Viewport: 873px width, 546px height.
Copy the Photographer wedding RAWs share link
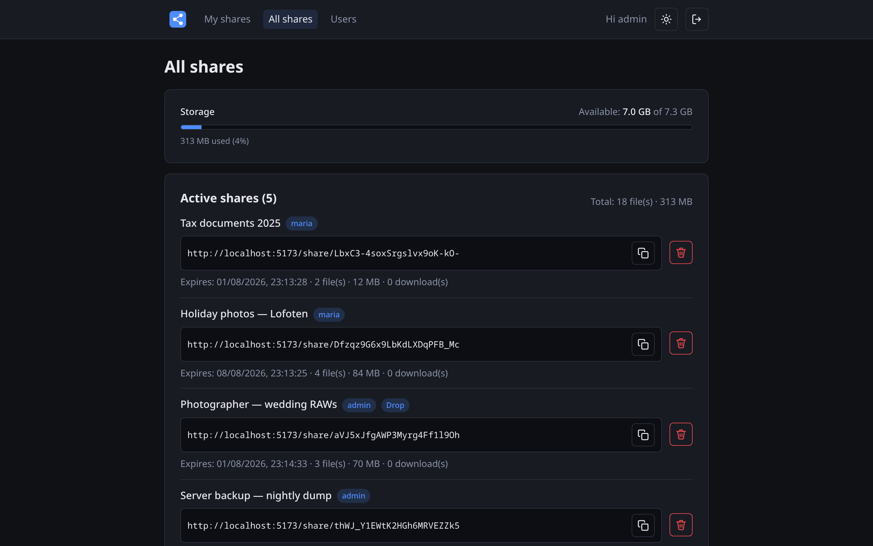point(643,435)
